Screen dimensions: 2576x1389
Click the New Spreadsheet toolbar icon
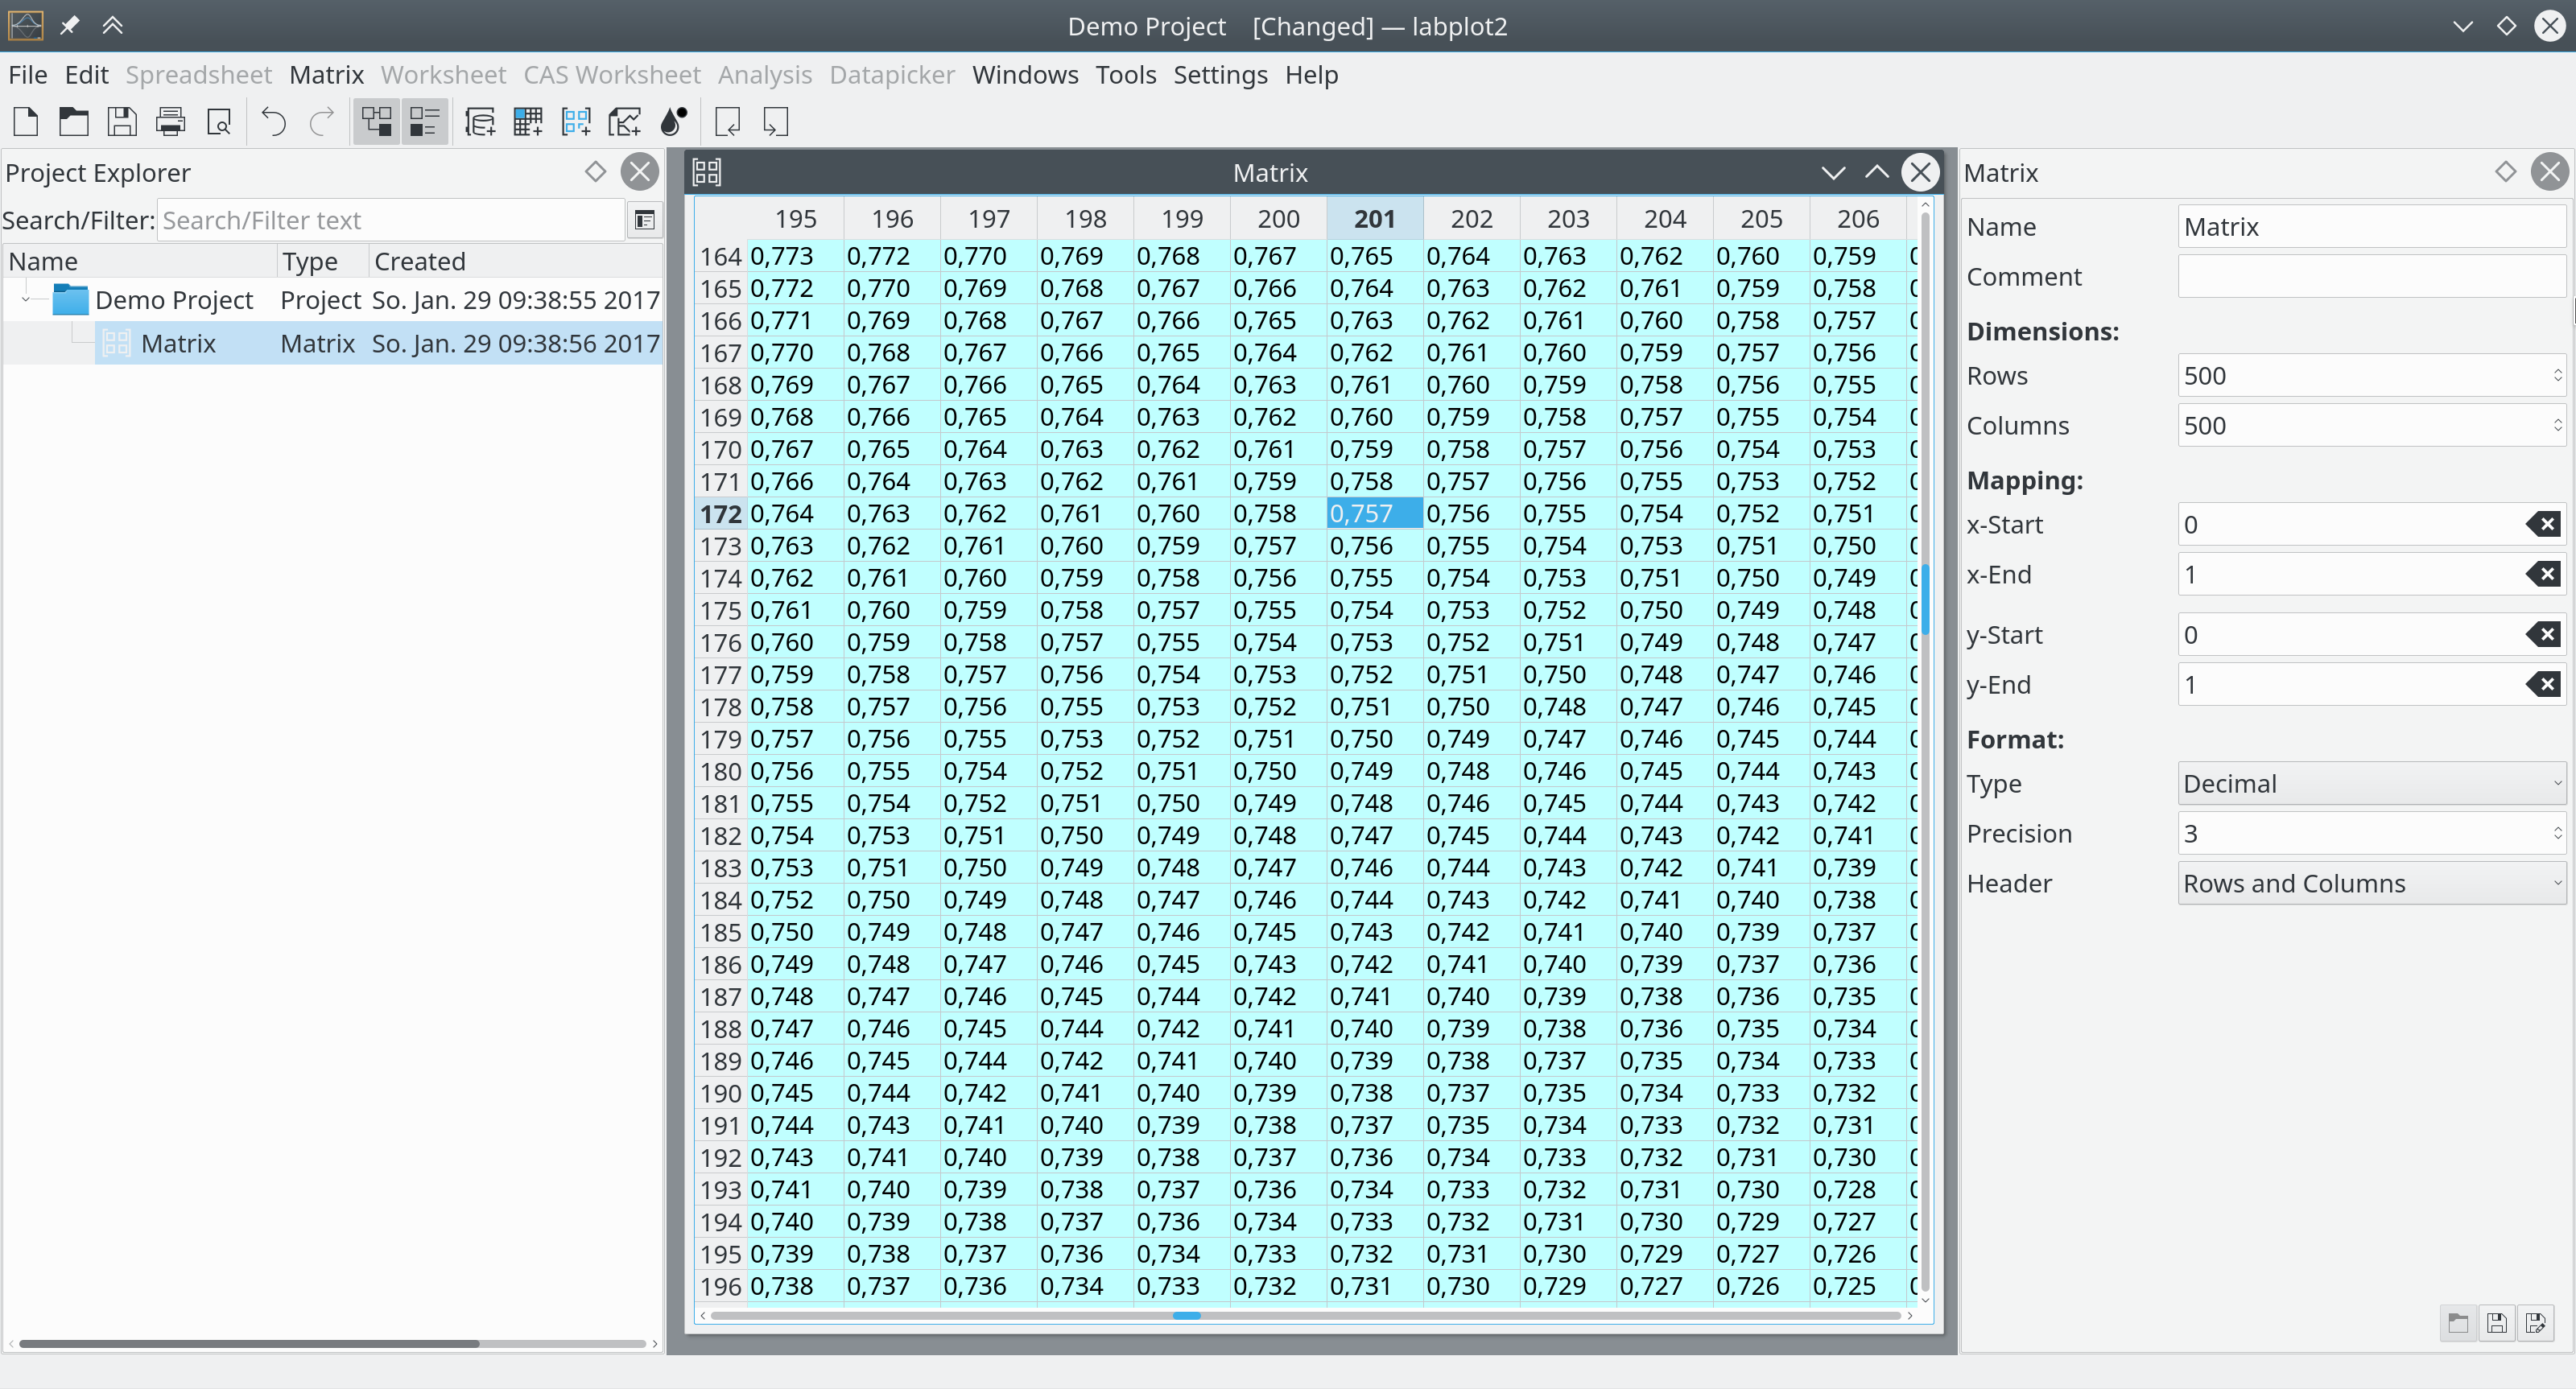coord(527,122)
